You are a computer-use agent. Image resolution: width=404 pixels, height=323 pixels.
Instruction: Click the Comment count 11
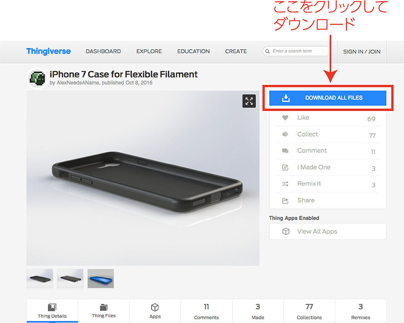[x=373, y=152]
